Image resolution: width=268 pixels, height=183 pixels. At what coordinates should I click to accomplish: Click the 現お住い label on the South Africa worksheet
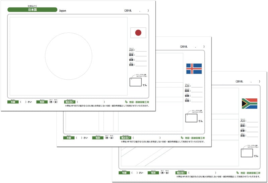[182, 173]
